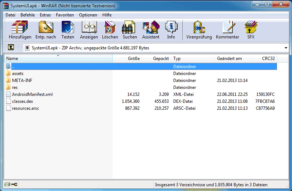Select the assets folder name
The image size is (292, 191).
click(18, 74)
